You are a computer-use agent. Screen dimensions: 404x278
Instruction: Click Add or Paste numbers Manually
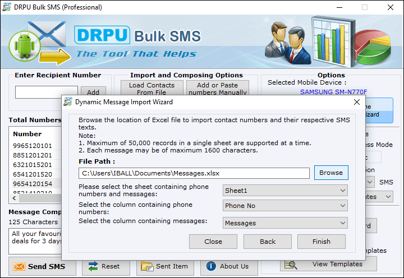pos(218,89)
